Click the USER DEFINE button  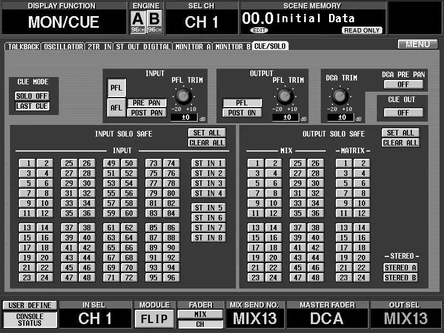[x=30, y=305]
